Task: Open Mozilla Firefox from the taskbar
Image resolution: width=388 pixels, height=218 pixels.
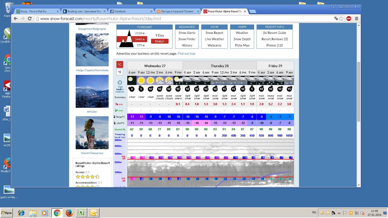Action: [x=69, y=213]
